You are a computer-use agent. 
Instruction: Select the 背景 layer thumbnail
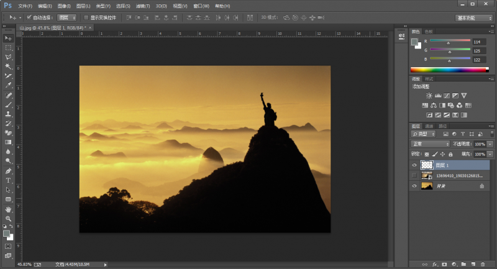click(427, 186)
